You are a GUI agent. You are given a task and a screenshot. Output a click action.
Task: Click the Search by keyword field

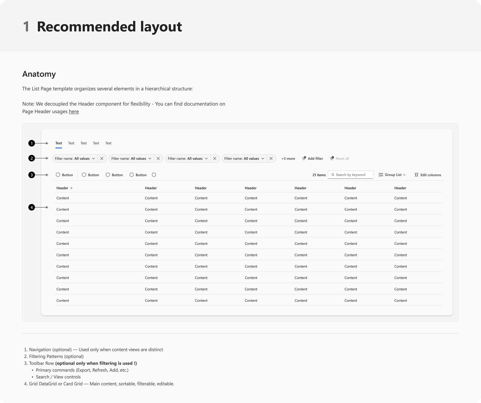[x=351, y=175]
